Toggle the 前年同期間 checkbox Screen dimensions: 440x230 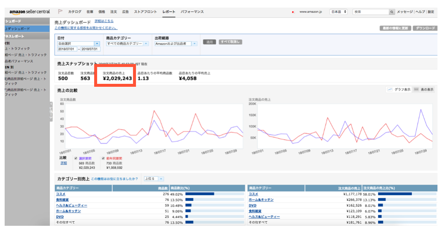pyautogui.click(x=103, y=158)
